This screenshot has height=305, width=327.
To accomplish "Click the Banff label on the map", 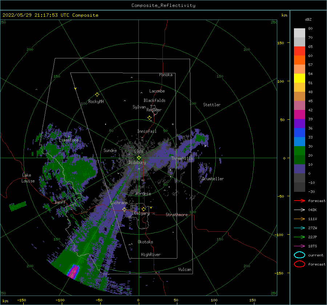I will coord(60,202).
